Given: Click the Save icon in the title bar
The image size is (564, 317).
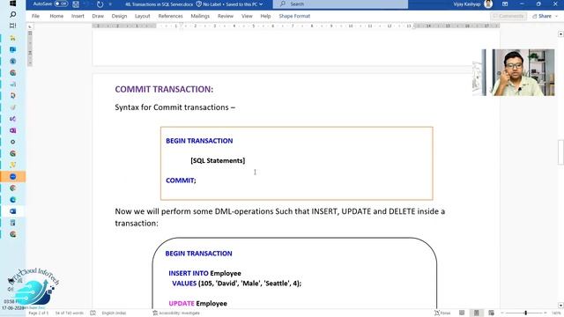Looking at the screenshot, I should coord(76,4).
